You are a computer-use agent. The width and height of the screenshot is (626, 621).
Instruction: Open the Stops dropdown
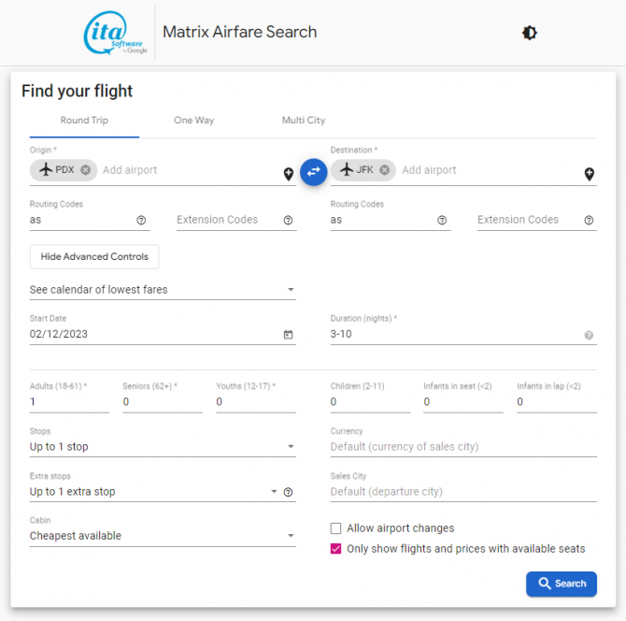click(x=163, y=447)
